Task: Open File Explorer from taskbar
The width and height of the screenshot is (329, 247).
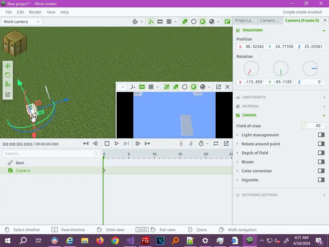Action: pos(85,241)
